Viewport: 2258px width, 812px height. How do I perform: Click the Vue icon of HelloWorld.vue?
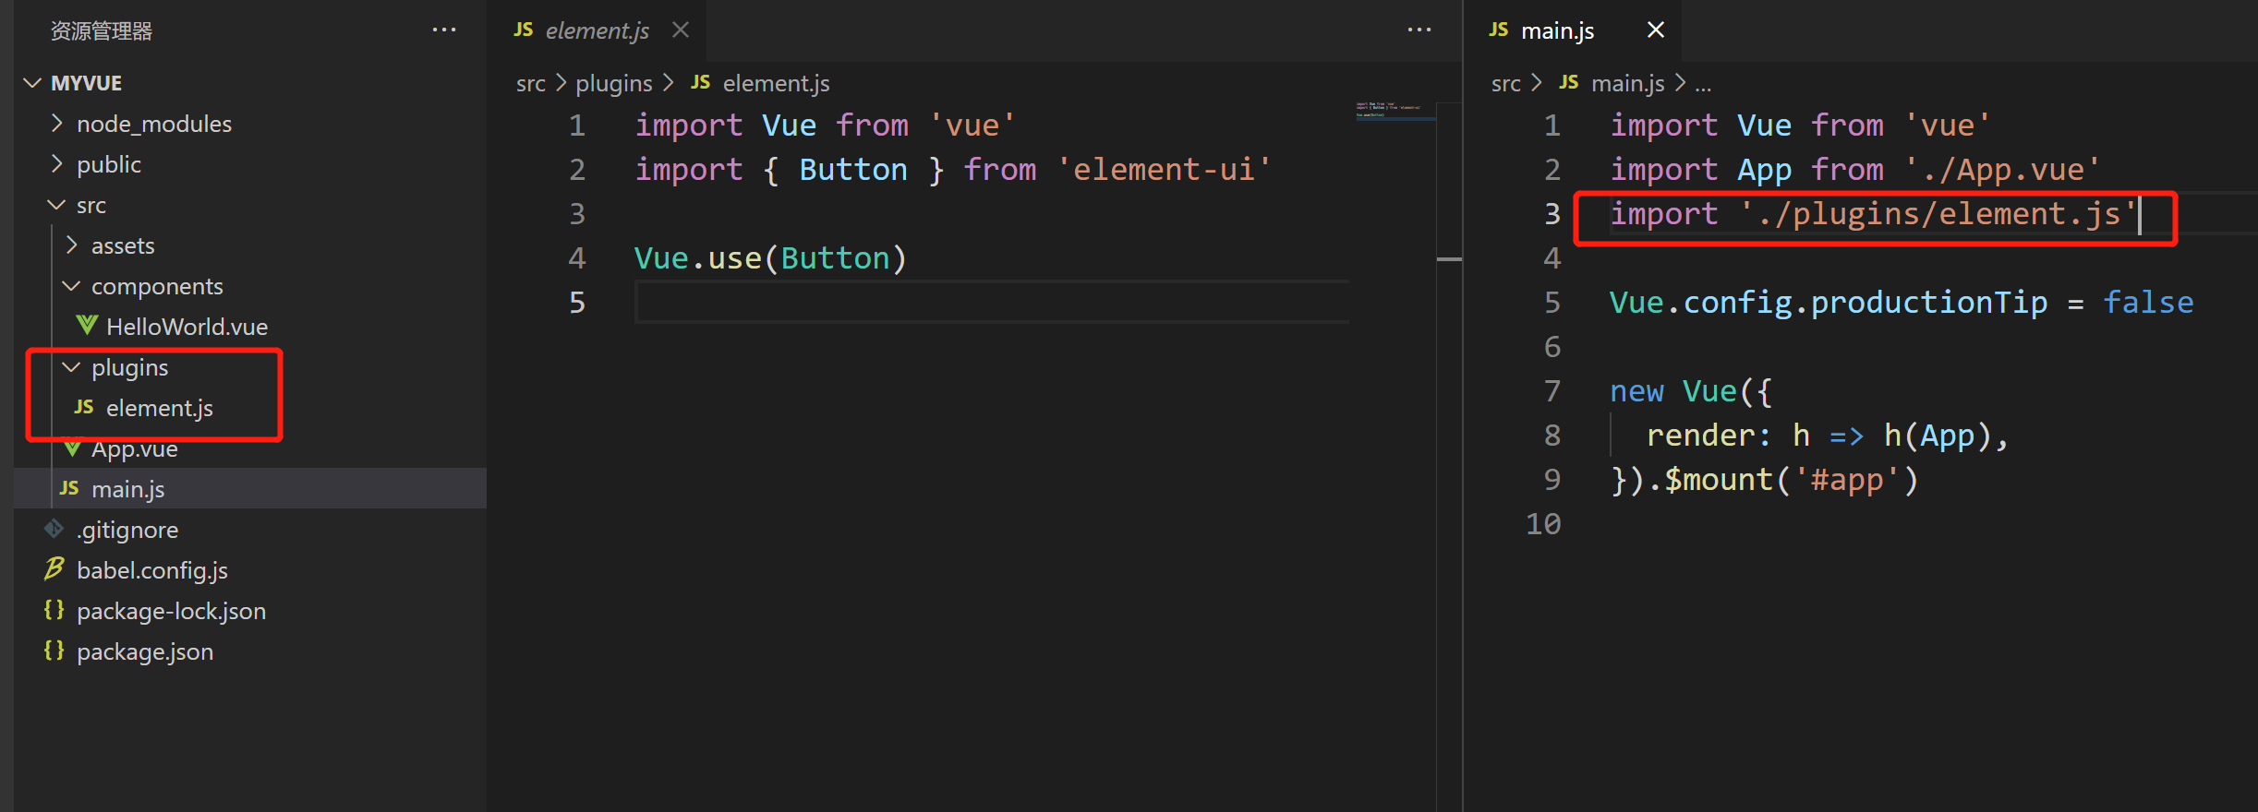87,326
